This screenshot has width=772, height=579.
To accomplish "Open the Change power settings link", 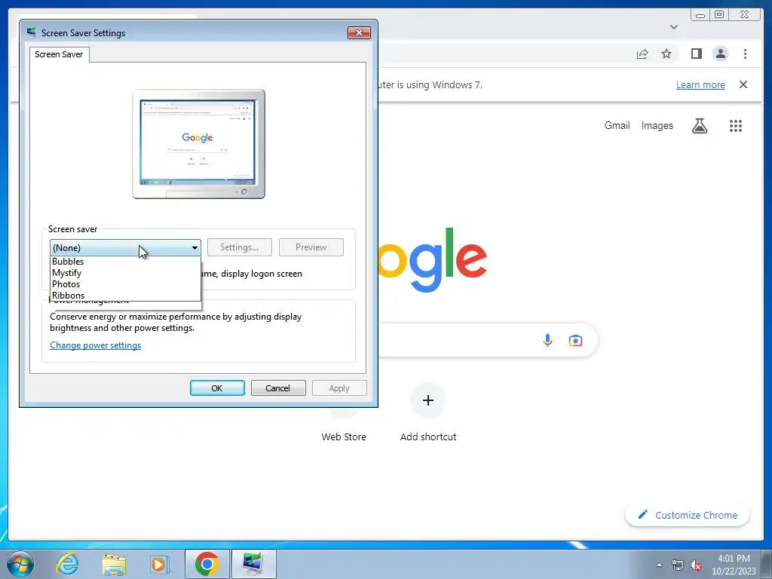I will [96, 345].
